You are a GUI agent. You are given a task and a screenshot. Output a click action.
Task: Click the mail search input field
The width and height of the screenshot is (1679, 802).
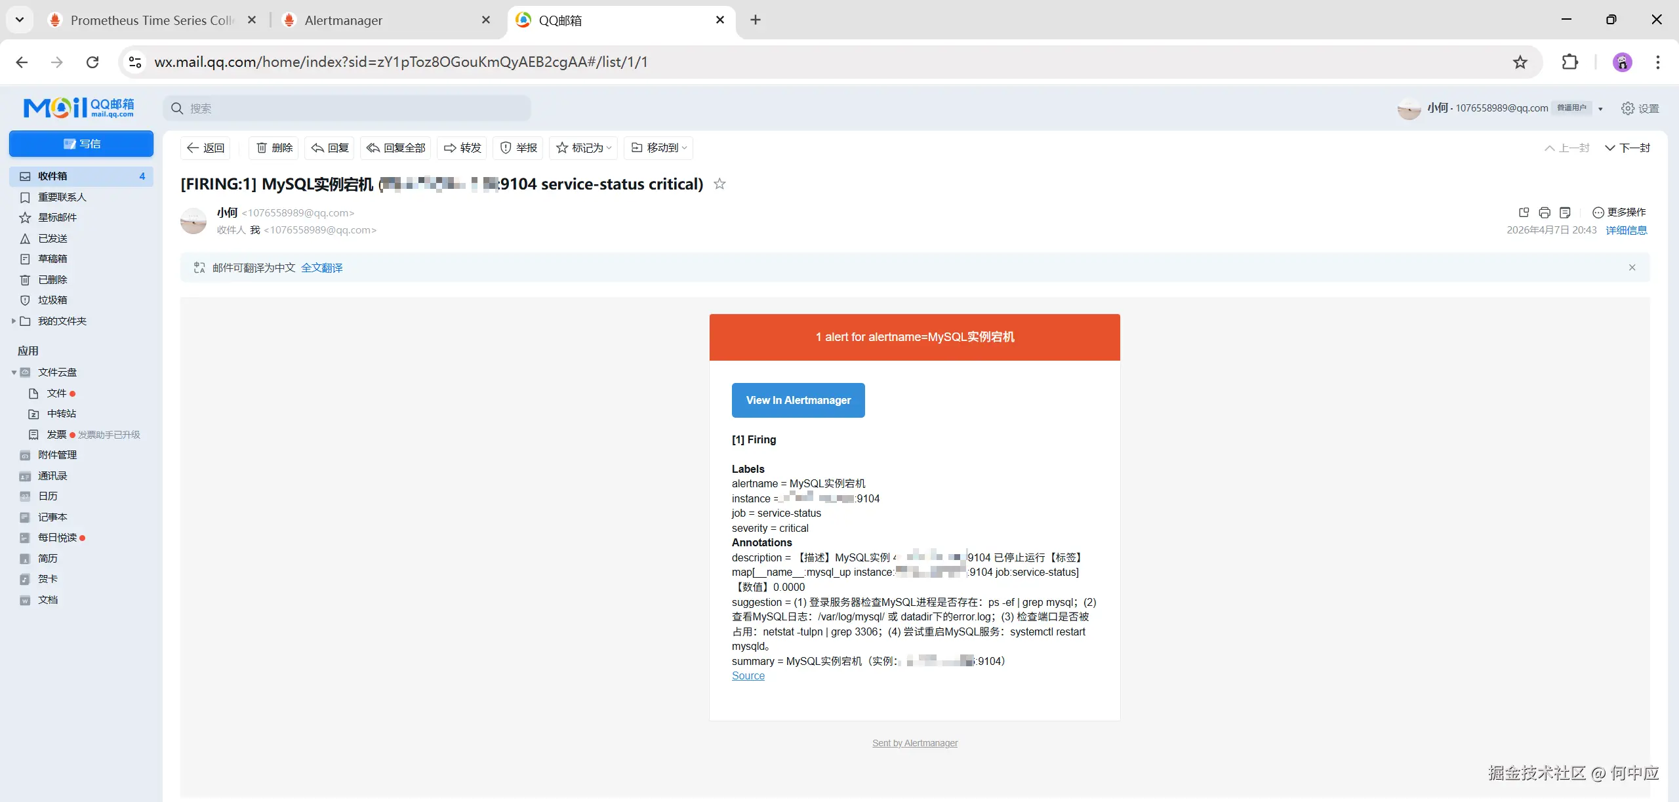347,108
